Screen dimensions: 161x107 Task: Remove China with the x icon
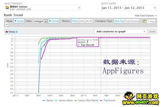16,32
